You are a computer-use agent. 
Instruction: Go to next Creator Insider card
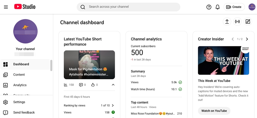(247, 39)
